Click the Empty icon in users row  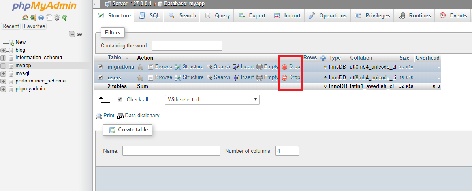tap(260, 78)
